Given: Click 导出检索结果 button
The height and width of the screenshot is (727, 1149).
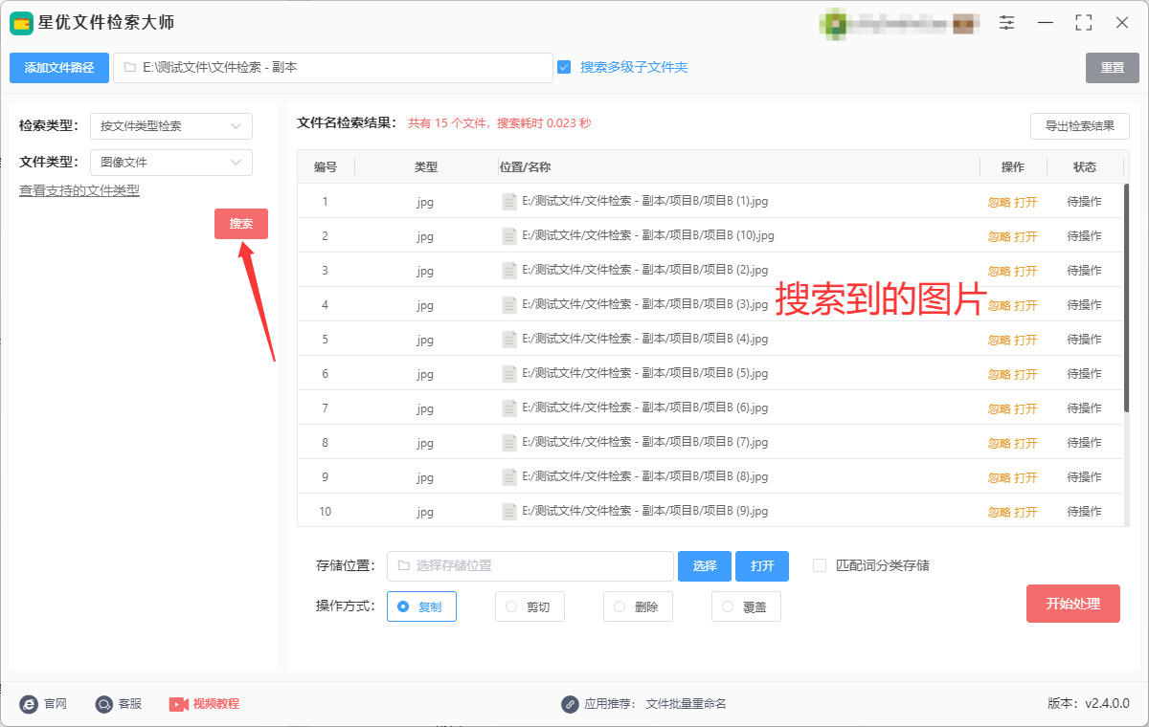Looking at the screenshot, I should coord(1080,126).
